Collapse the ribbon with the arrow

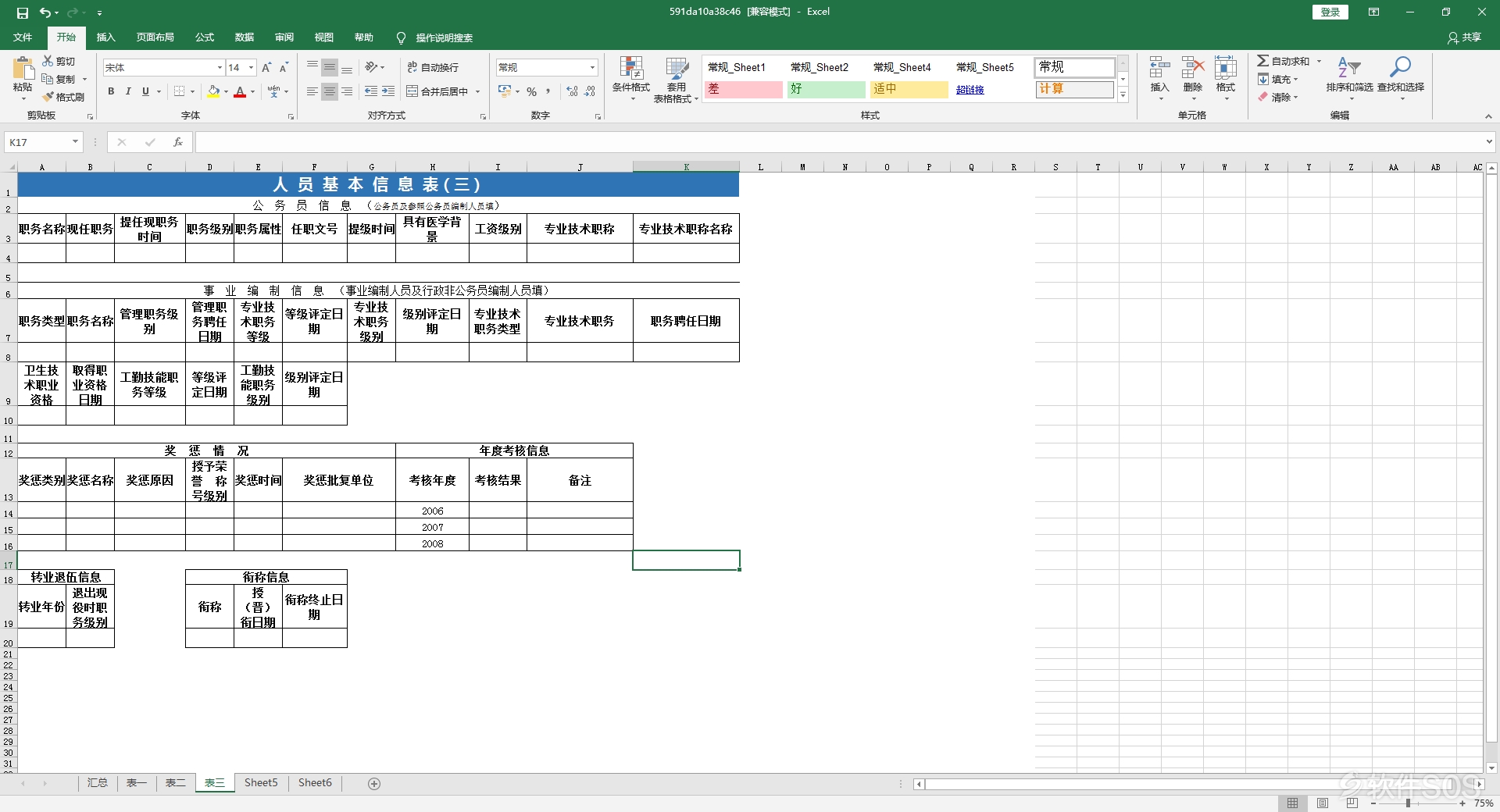pos(1488,116)
